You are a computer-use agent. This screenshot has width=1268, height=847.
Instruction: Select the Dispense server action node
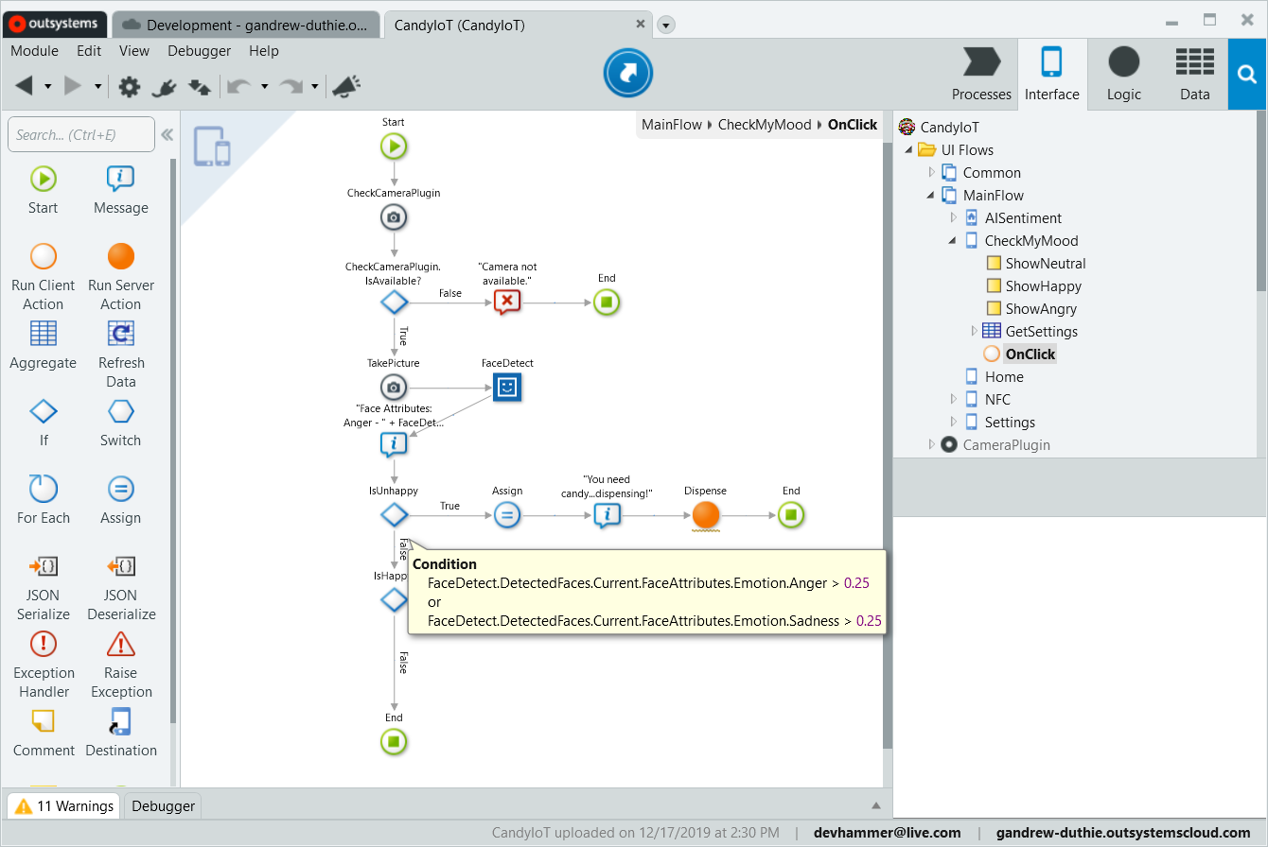click(x=706, y=515)
